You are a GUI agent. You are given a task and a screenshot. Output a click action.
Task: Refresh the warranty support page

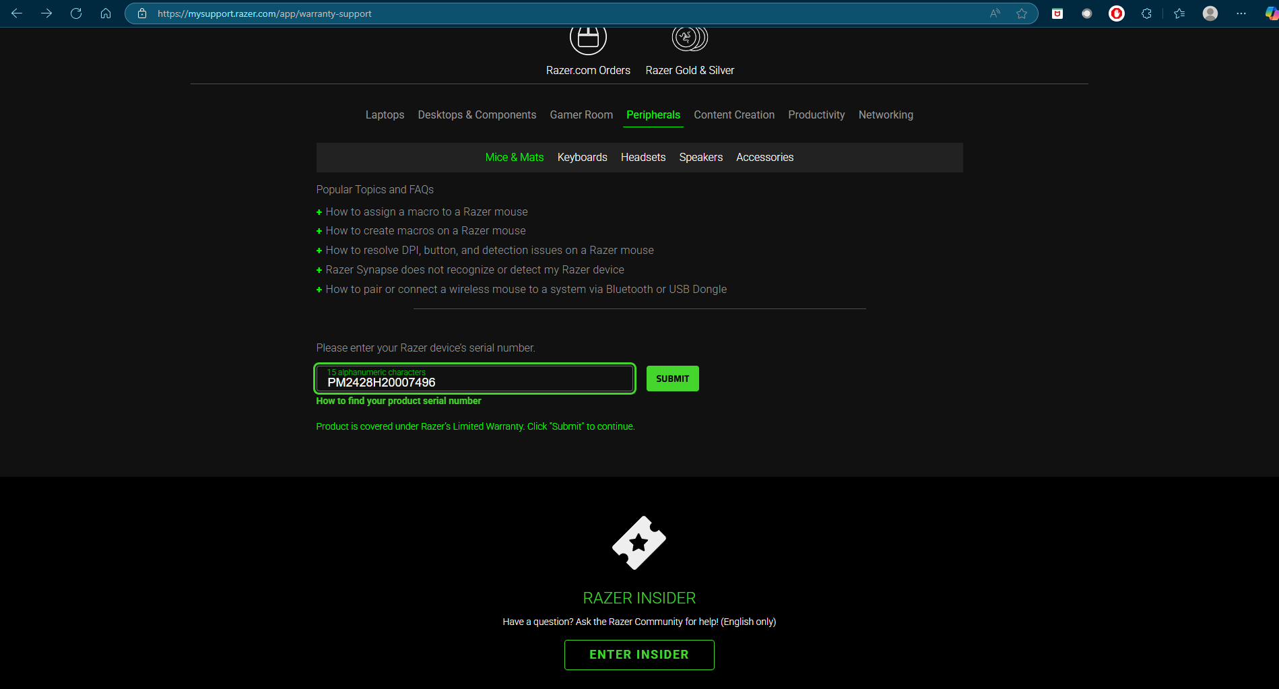point(76,13)
